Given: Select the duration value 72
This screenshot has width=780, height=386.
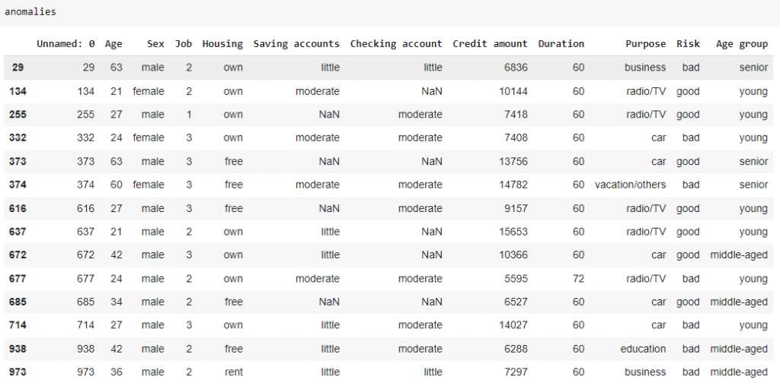Looking at the screenshot, I should (578, 279).
